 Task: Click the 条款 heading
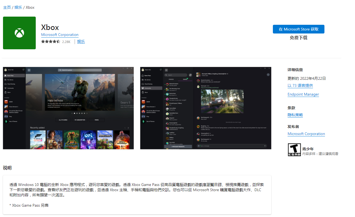(x=291, y=108)
